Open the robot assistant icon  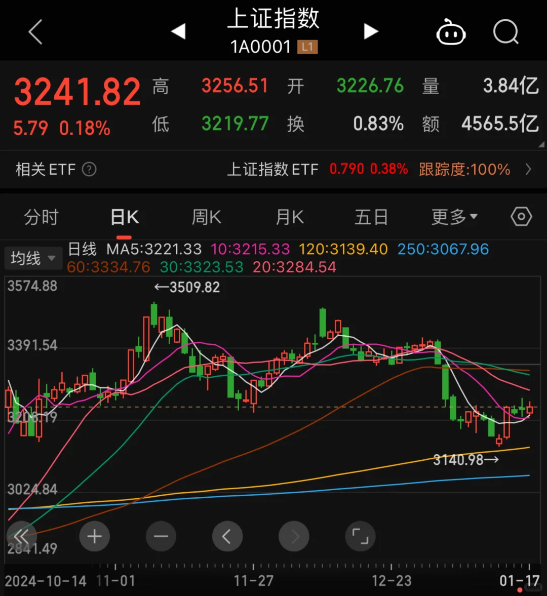point(451,32)
